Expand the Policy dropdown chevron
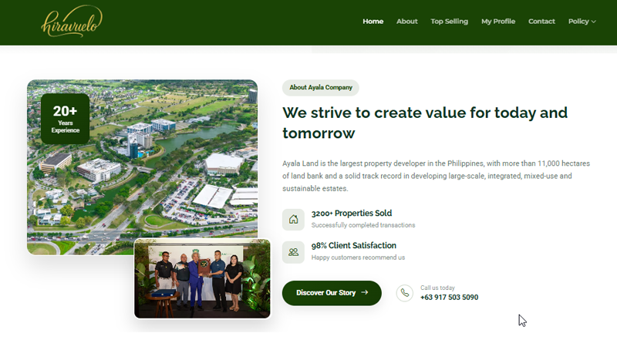617x357 pixels. (x=594, y=22)
